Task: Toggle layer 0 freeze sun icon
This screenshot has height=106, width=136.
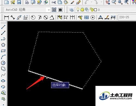Action: pyautogui.click(x=82, y=10)
